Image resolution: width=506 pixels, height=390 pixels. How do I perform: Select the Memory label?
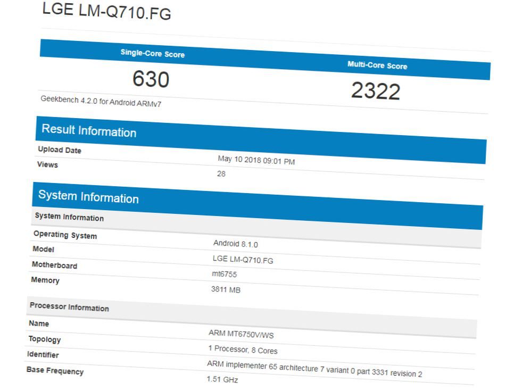[x=45, y=280]
